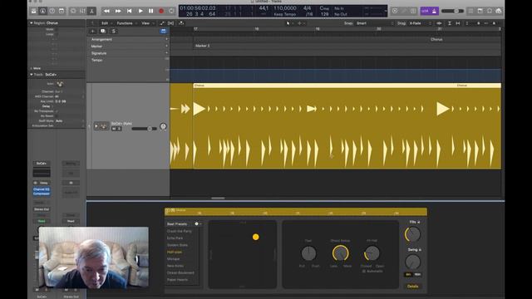Click the Replace mode button beside display
Image resolution: width=532 pixels, height=299 pixels.
tap(395, 11)
